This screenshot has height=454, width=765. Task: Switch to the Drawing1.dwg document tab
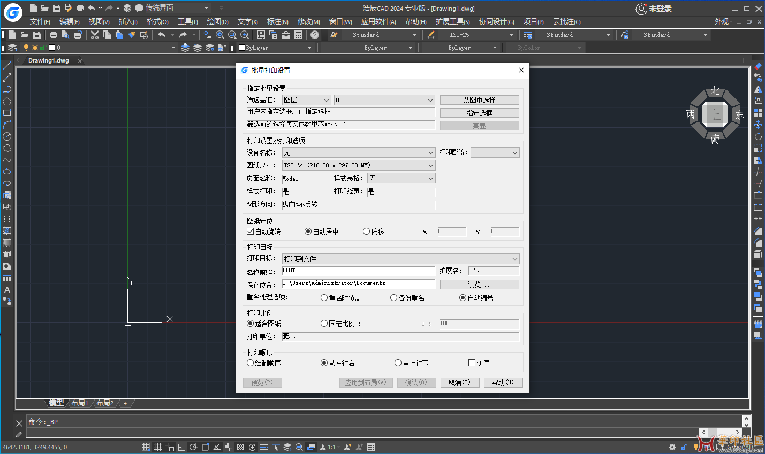[49, 60]
